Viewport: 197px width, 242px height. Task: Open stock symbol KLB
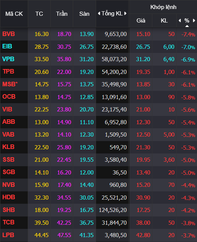(8, 147)
